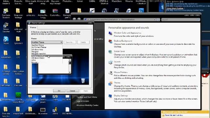210x118 pixels.
Task: Open the WinRAR Customiz archive icon
Action: (55, 11)
